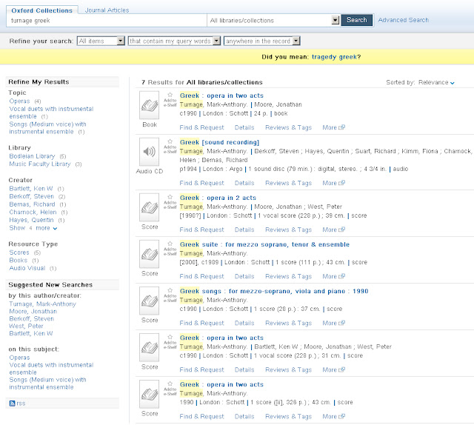Image resolution: width=474 pixels, height=425 pixels.
Task: Switch to Oxford Collections tab
Action: (x=42, y=10)
